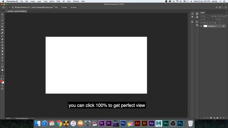This screenshot has height=128, width=228.
Task: Open the Paragraph panel icon
Action: click(192, 17)
